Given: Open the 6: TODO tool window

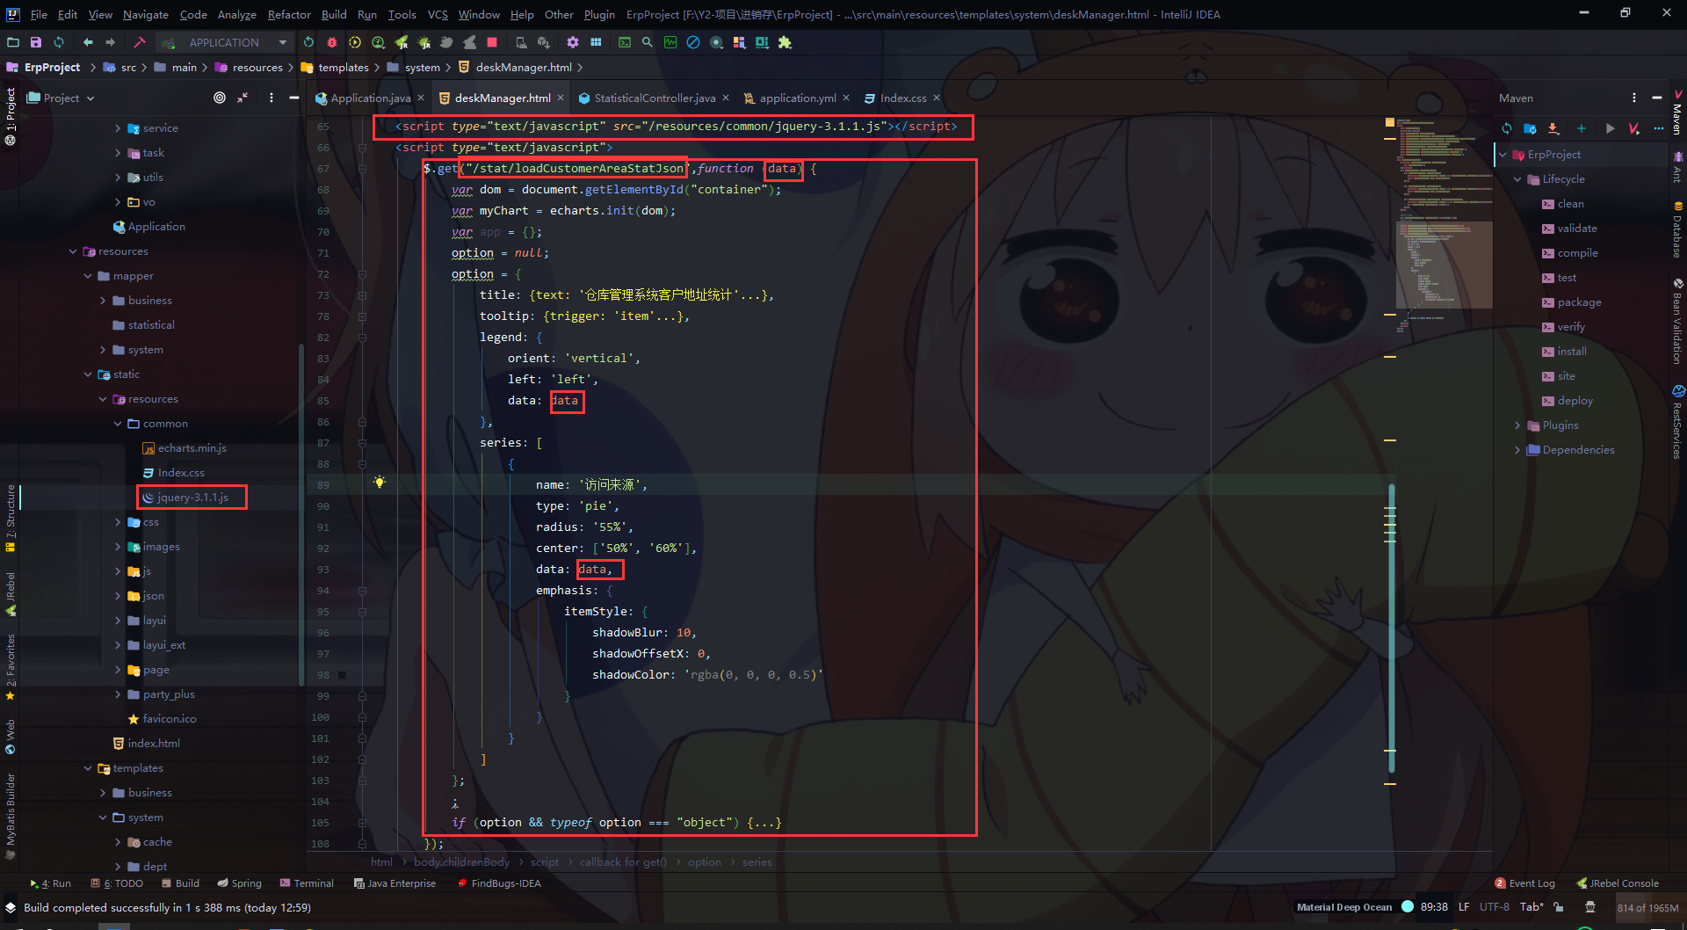Looking at the screenshot, I should 117,883.
